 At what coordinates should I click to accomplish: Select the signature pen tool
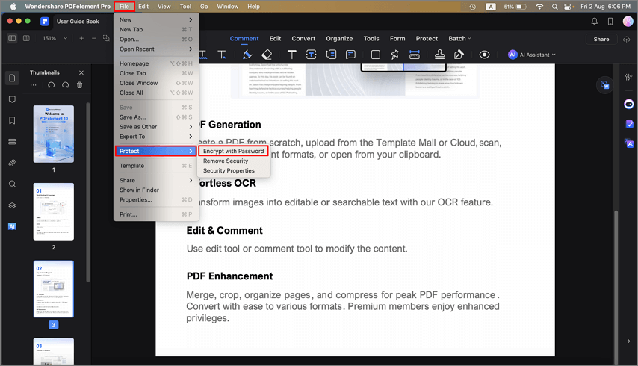point(459,55)
